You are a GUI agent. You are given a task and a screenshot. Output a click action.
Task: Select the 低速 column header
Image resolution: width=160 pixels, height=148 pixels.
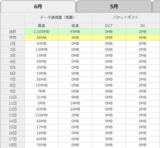click(x=75, y=26)
